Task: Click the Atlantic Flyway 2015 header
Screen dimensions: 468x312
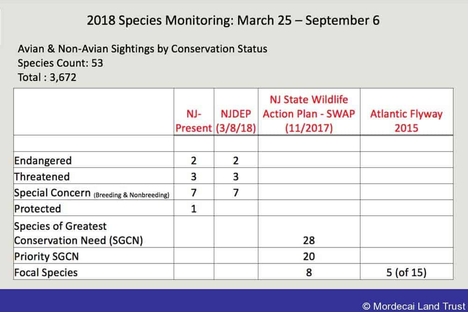Action: [x=407, y=121]
